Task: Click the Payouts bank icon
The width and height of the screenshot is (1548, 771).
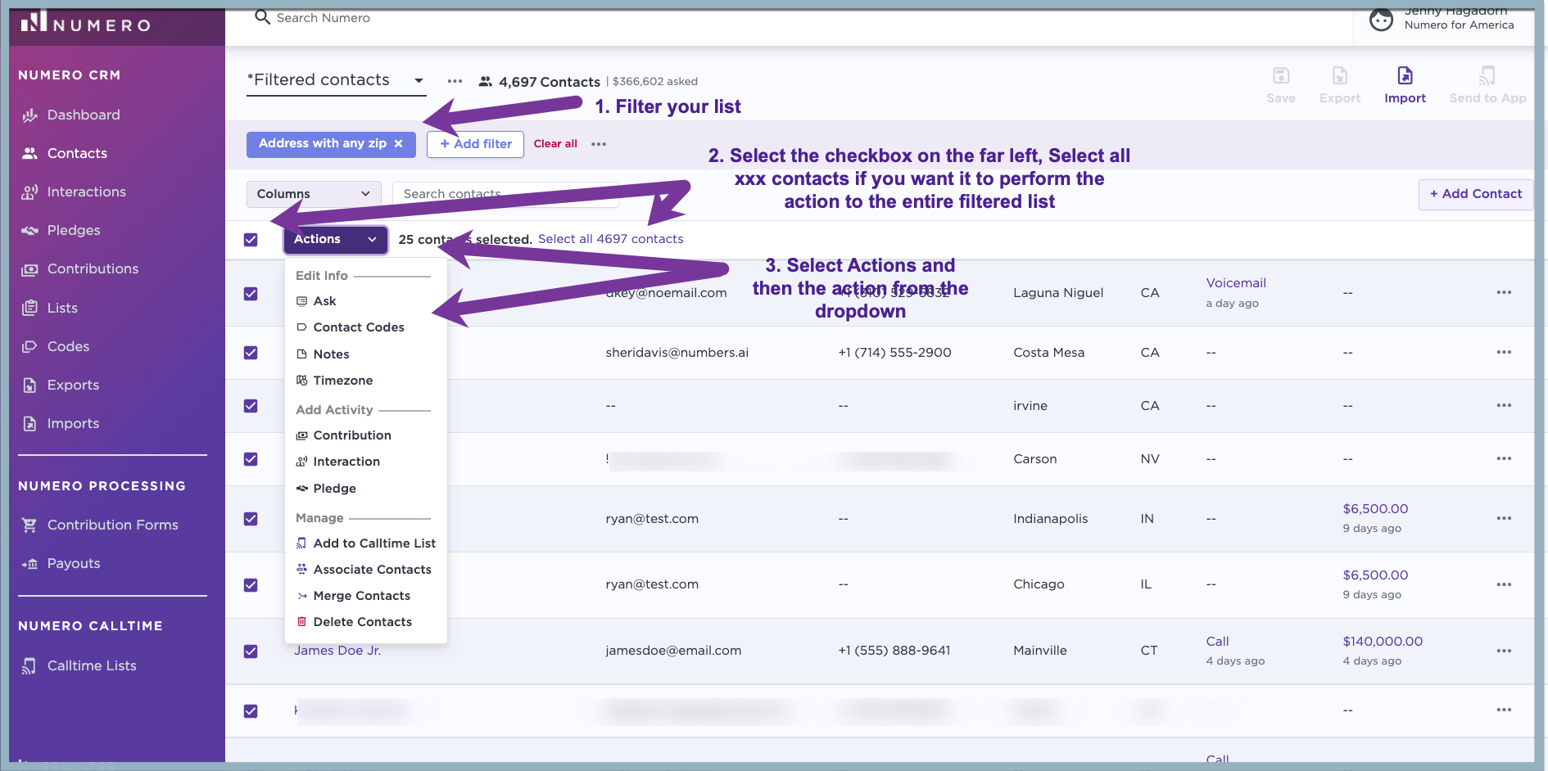Action: click(x=30, y=564)
